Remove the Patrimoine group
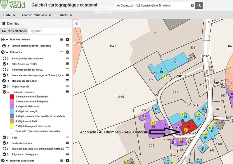233x164 pixels. pos(68,52)
